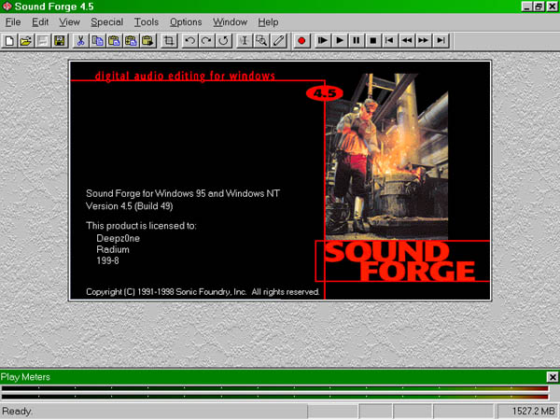Click the red 4.5 version badge
The height and width of the screenshot is (420, 560).
325,93
